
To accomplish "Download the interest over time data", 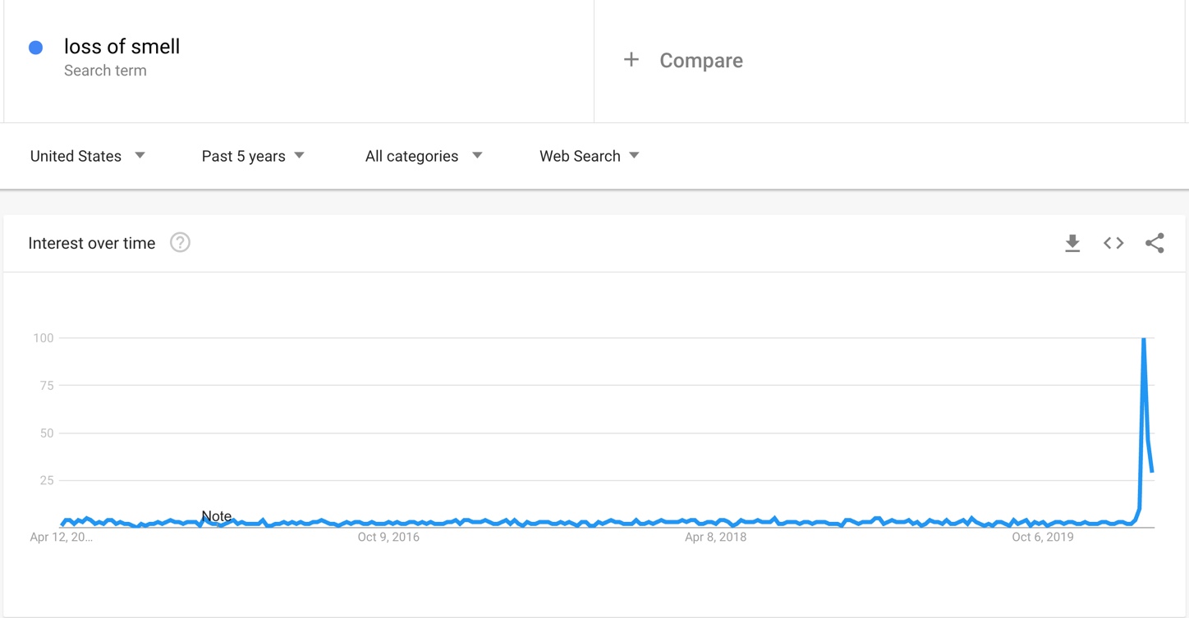I will 1072,243.
